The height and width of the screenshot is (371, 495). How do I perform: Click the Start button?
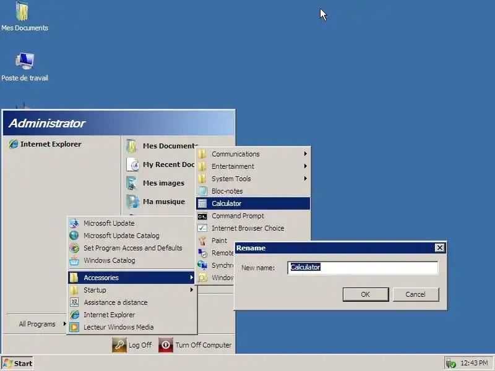pos(18,364)
